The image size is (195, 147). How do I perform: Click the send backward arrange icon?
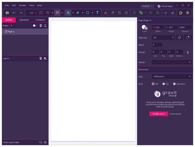173,13
